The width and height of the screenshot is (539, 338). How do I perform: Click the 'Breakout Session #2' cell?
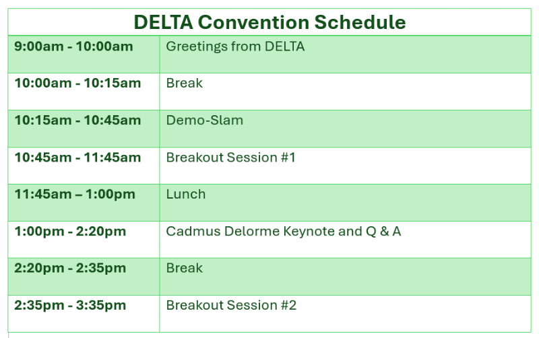(x=231, y=305)
